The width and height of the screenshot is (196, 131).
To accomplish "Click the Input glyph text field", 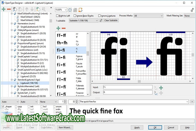I will (128, 87).
